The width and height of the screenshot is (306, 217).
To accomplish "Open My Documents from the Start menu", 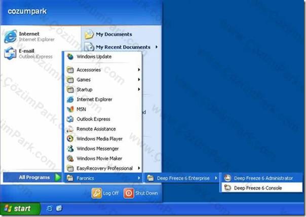I will (113, 34).
